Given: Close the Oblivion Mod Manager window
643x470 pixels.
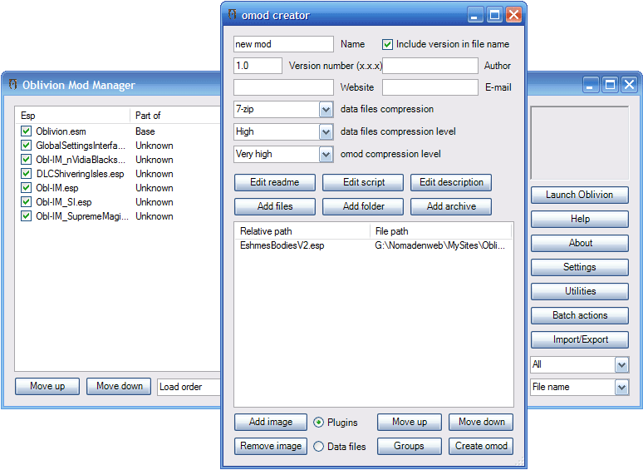Looking at the screenshot, I should pyautogui.click(x=629, y=85).
